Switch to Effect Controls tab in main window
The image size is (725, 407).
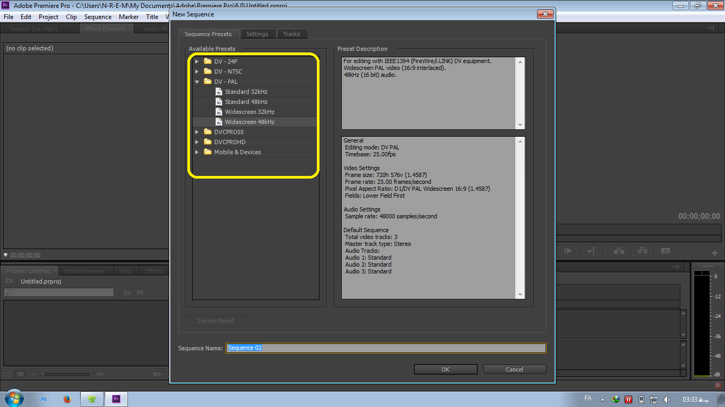tap(105, 29)
